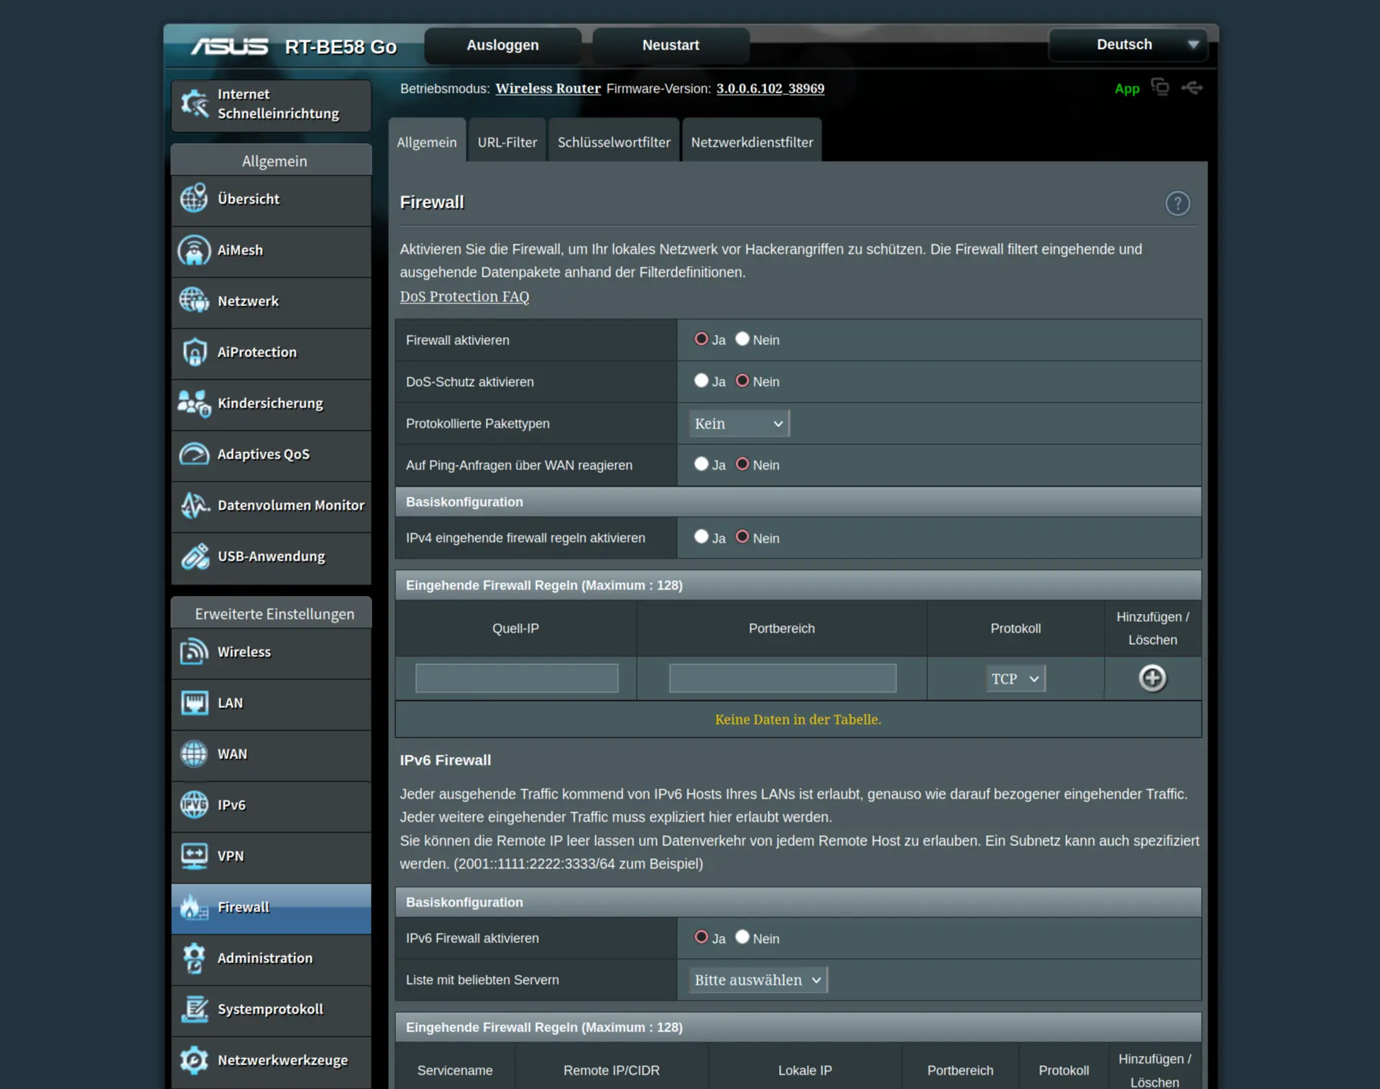Open the Deutsch language dropdown
1380x1089 pixels.
pyautogui.click(x=1127, y=45)
